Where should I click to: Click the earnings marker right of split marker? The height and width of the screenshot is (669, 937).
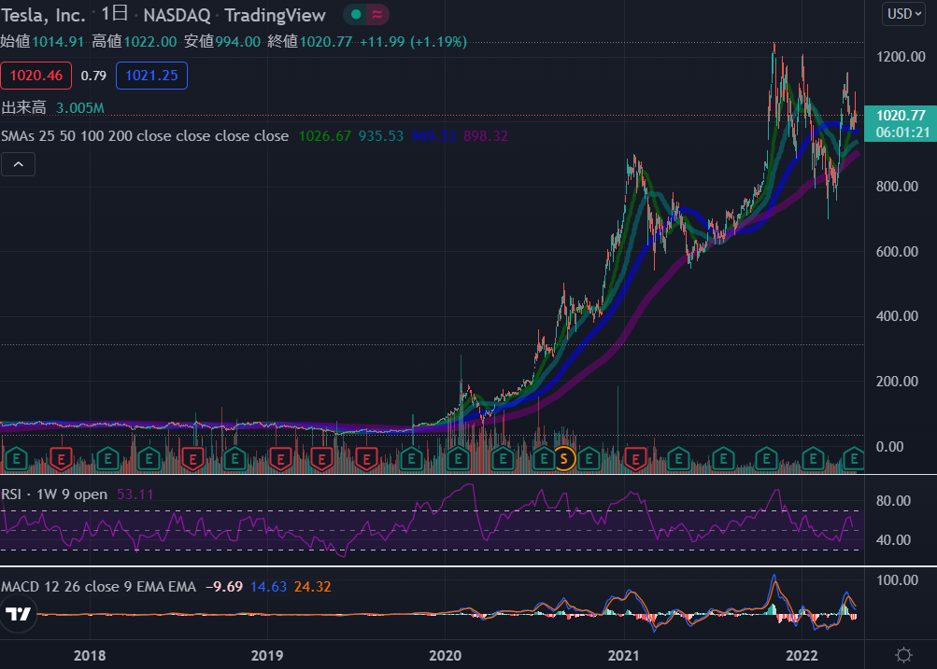click(x=589, y=458)
